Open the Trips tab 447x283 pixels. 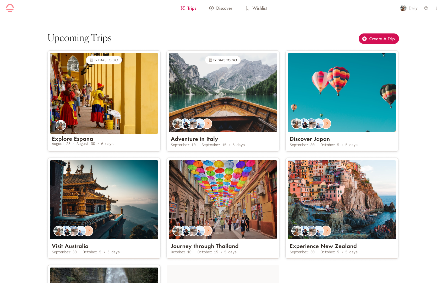point(188,8)
